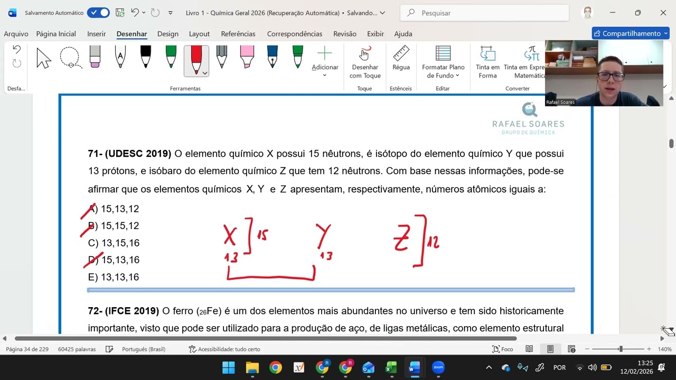Viewport: 676px width, 380px height.
Task: Open the Referências tab
Action: pyautogui.click(x=238, y=34)
